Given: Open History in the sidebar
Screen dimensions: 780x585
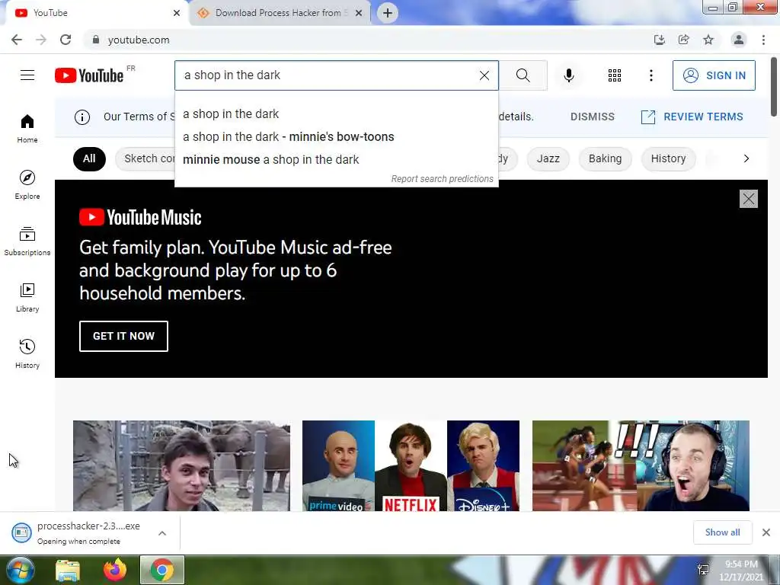Looking at the screenshot, I should (x=27, y=353).
